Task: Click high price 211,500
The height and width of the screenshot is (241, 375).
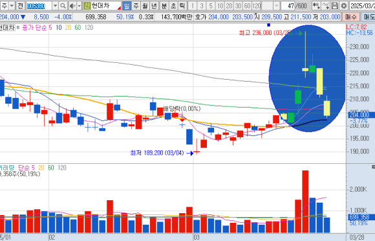Action: tap(301, 17)
